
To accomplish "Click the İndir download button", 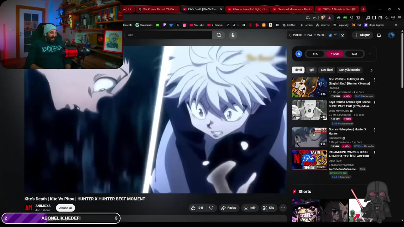I will (x=250, y=208).
